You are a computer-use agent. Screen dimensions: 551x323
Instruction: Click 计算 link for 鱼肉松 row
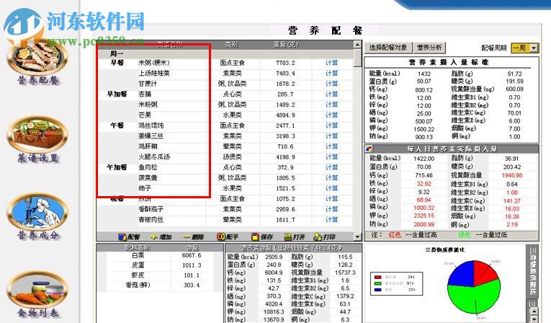click(331, 167)
